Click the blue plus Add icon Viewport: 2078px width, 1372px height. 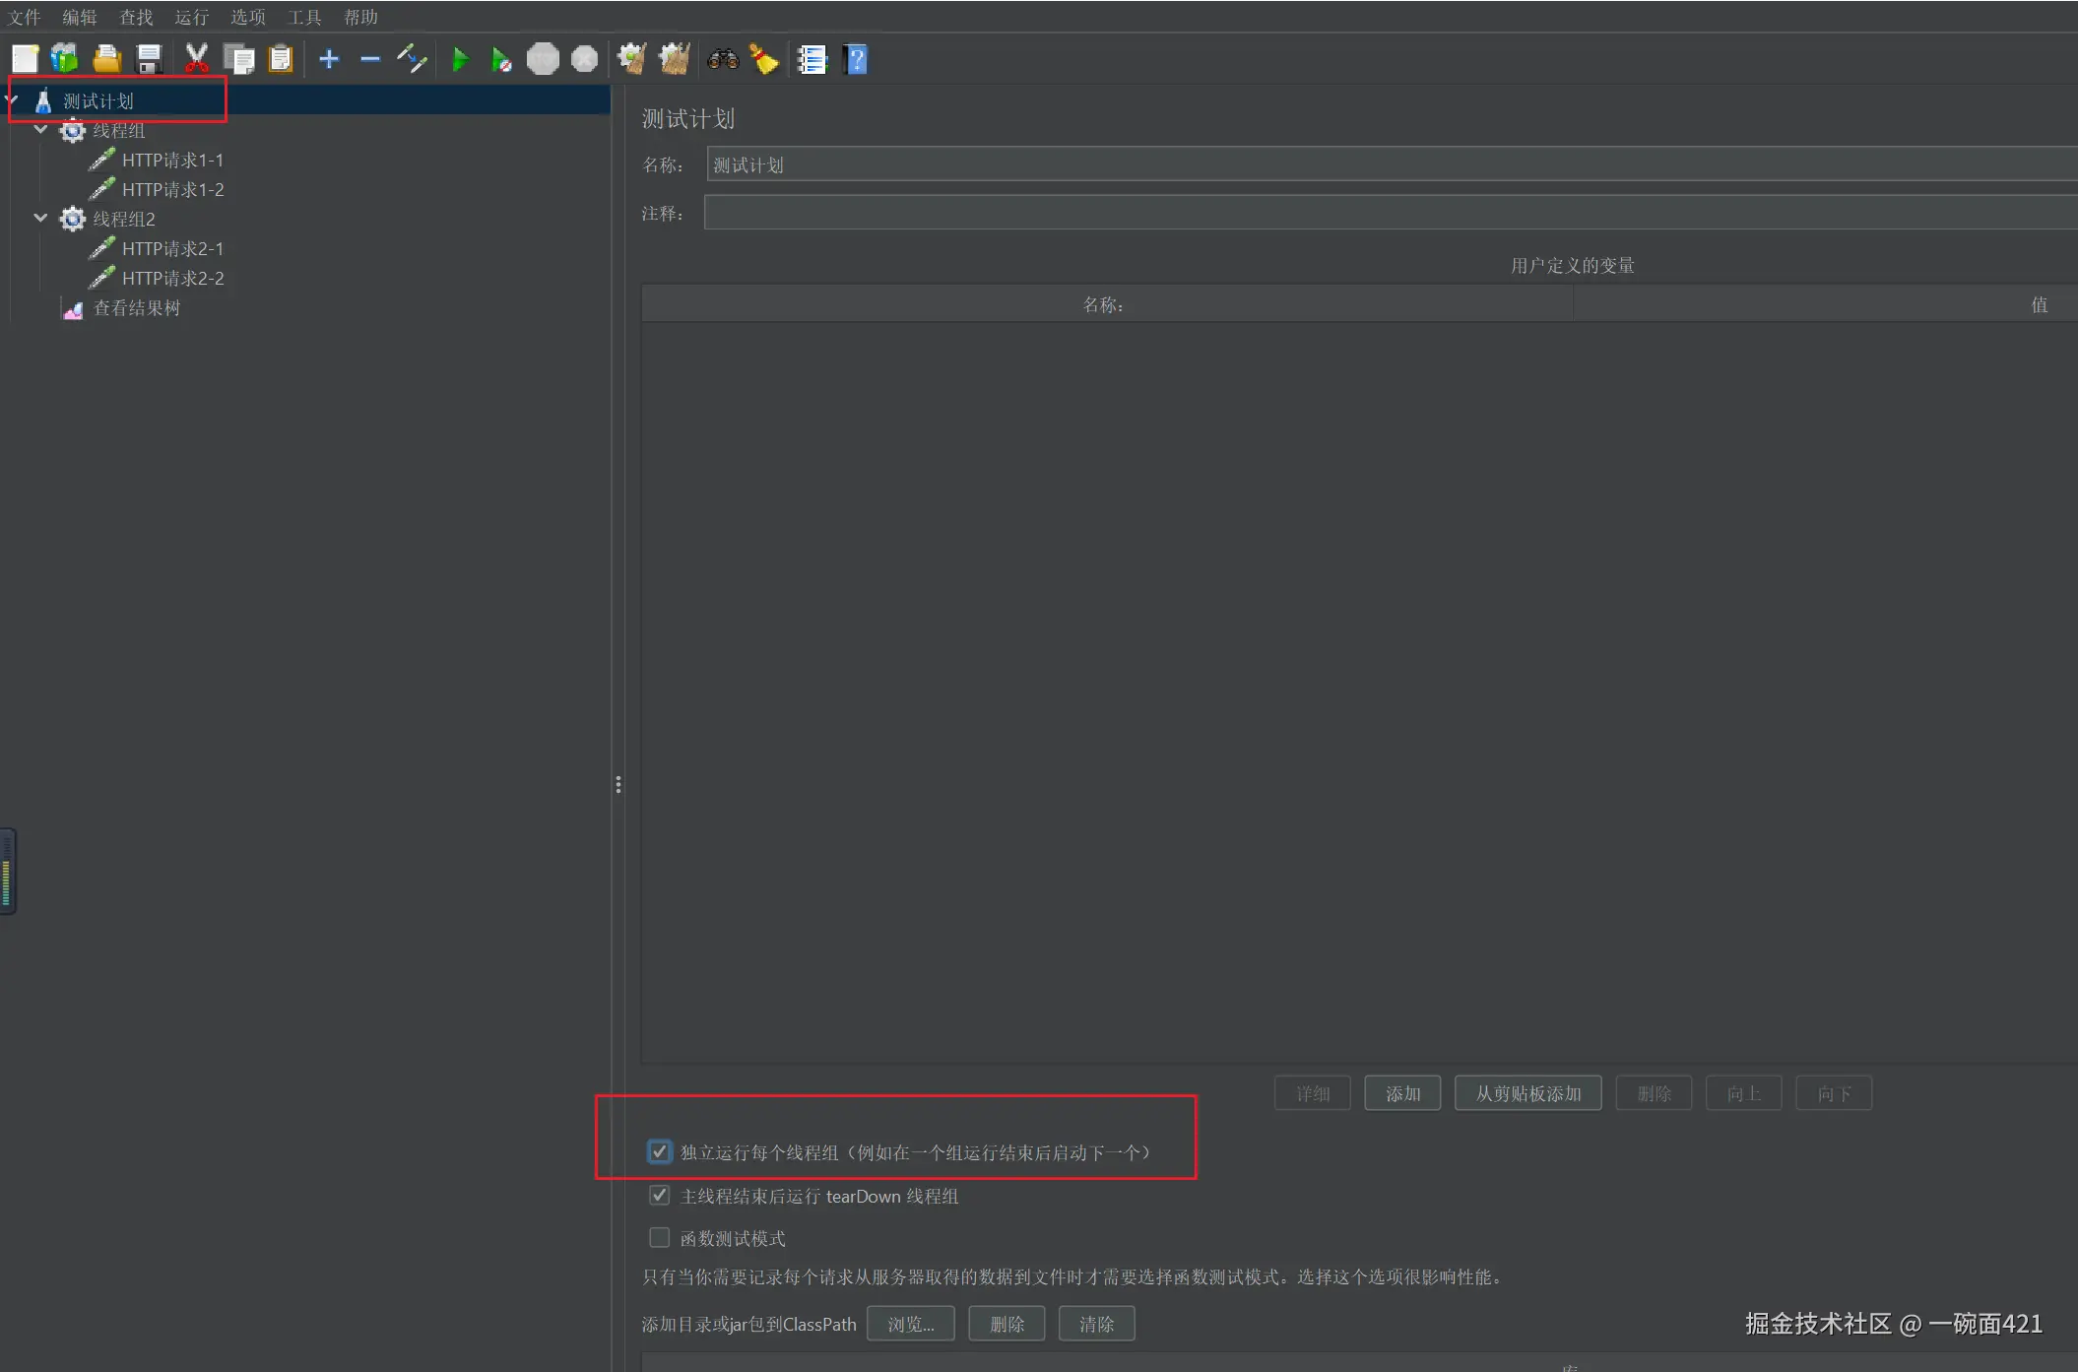(x=329, y=60)
